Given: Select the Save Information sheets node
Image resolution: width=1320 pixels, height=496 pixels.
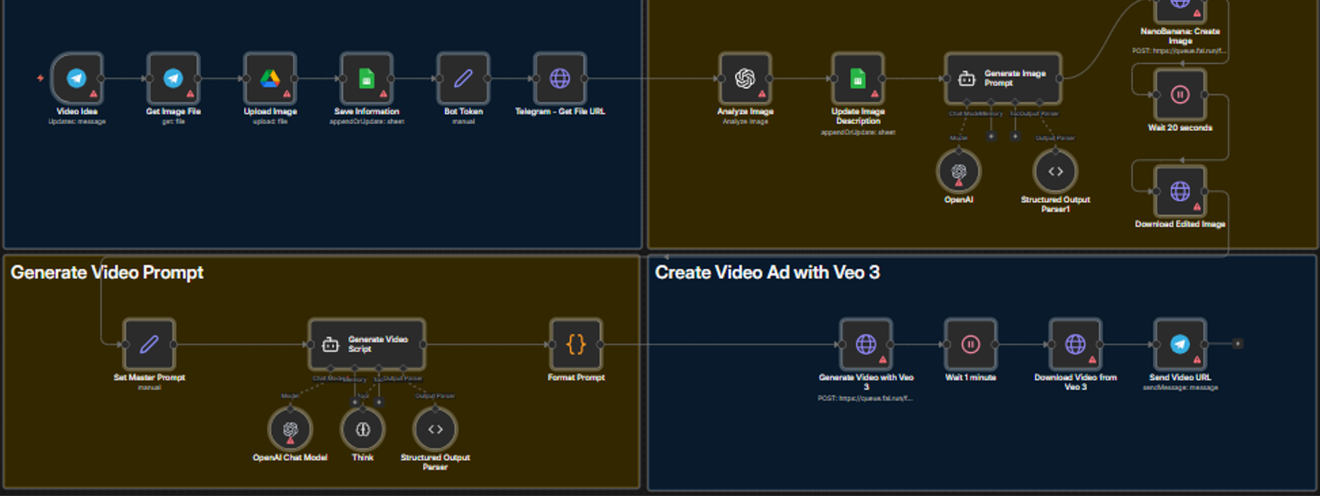Looking at the screenshot, I should click(366, 78).
